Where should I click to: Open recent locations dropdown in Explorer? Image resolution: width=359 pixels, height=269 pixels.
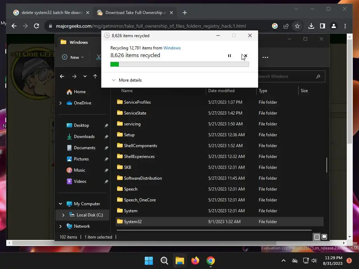click(x=85, y=76)
